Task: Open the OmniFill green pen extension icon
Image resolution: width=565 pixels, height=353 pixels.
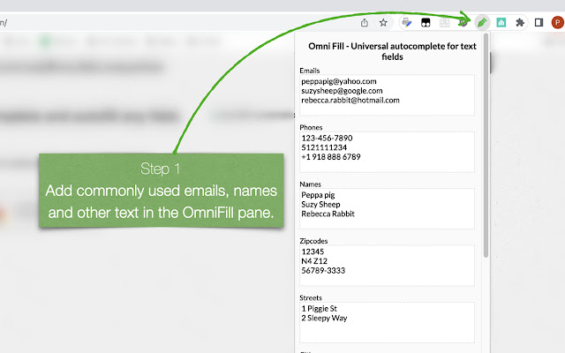Action: [482, 23]
